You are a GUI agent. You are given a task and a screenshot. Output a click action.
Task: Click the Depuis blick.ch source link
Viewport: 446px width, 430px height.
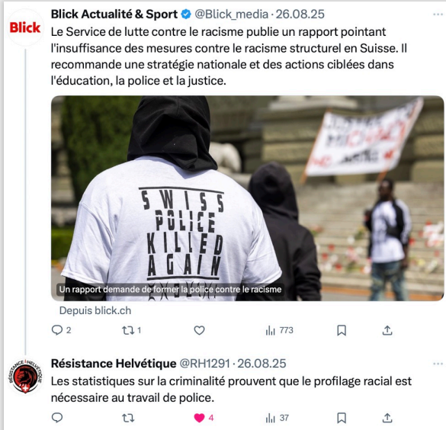click(x=95, y=310)
